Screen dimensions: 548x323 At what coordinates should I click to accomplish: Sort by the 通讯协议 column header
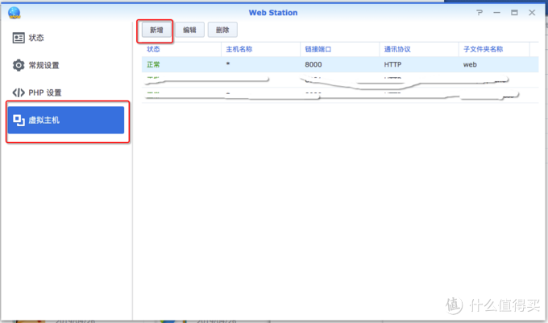tap(397, 49)
